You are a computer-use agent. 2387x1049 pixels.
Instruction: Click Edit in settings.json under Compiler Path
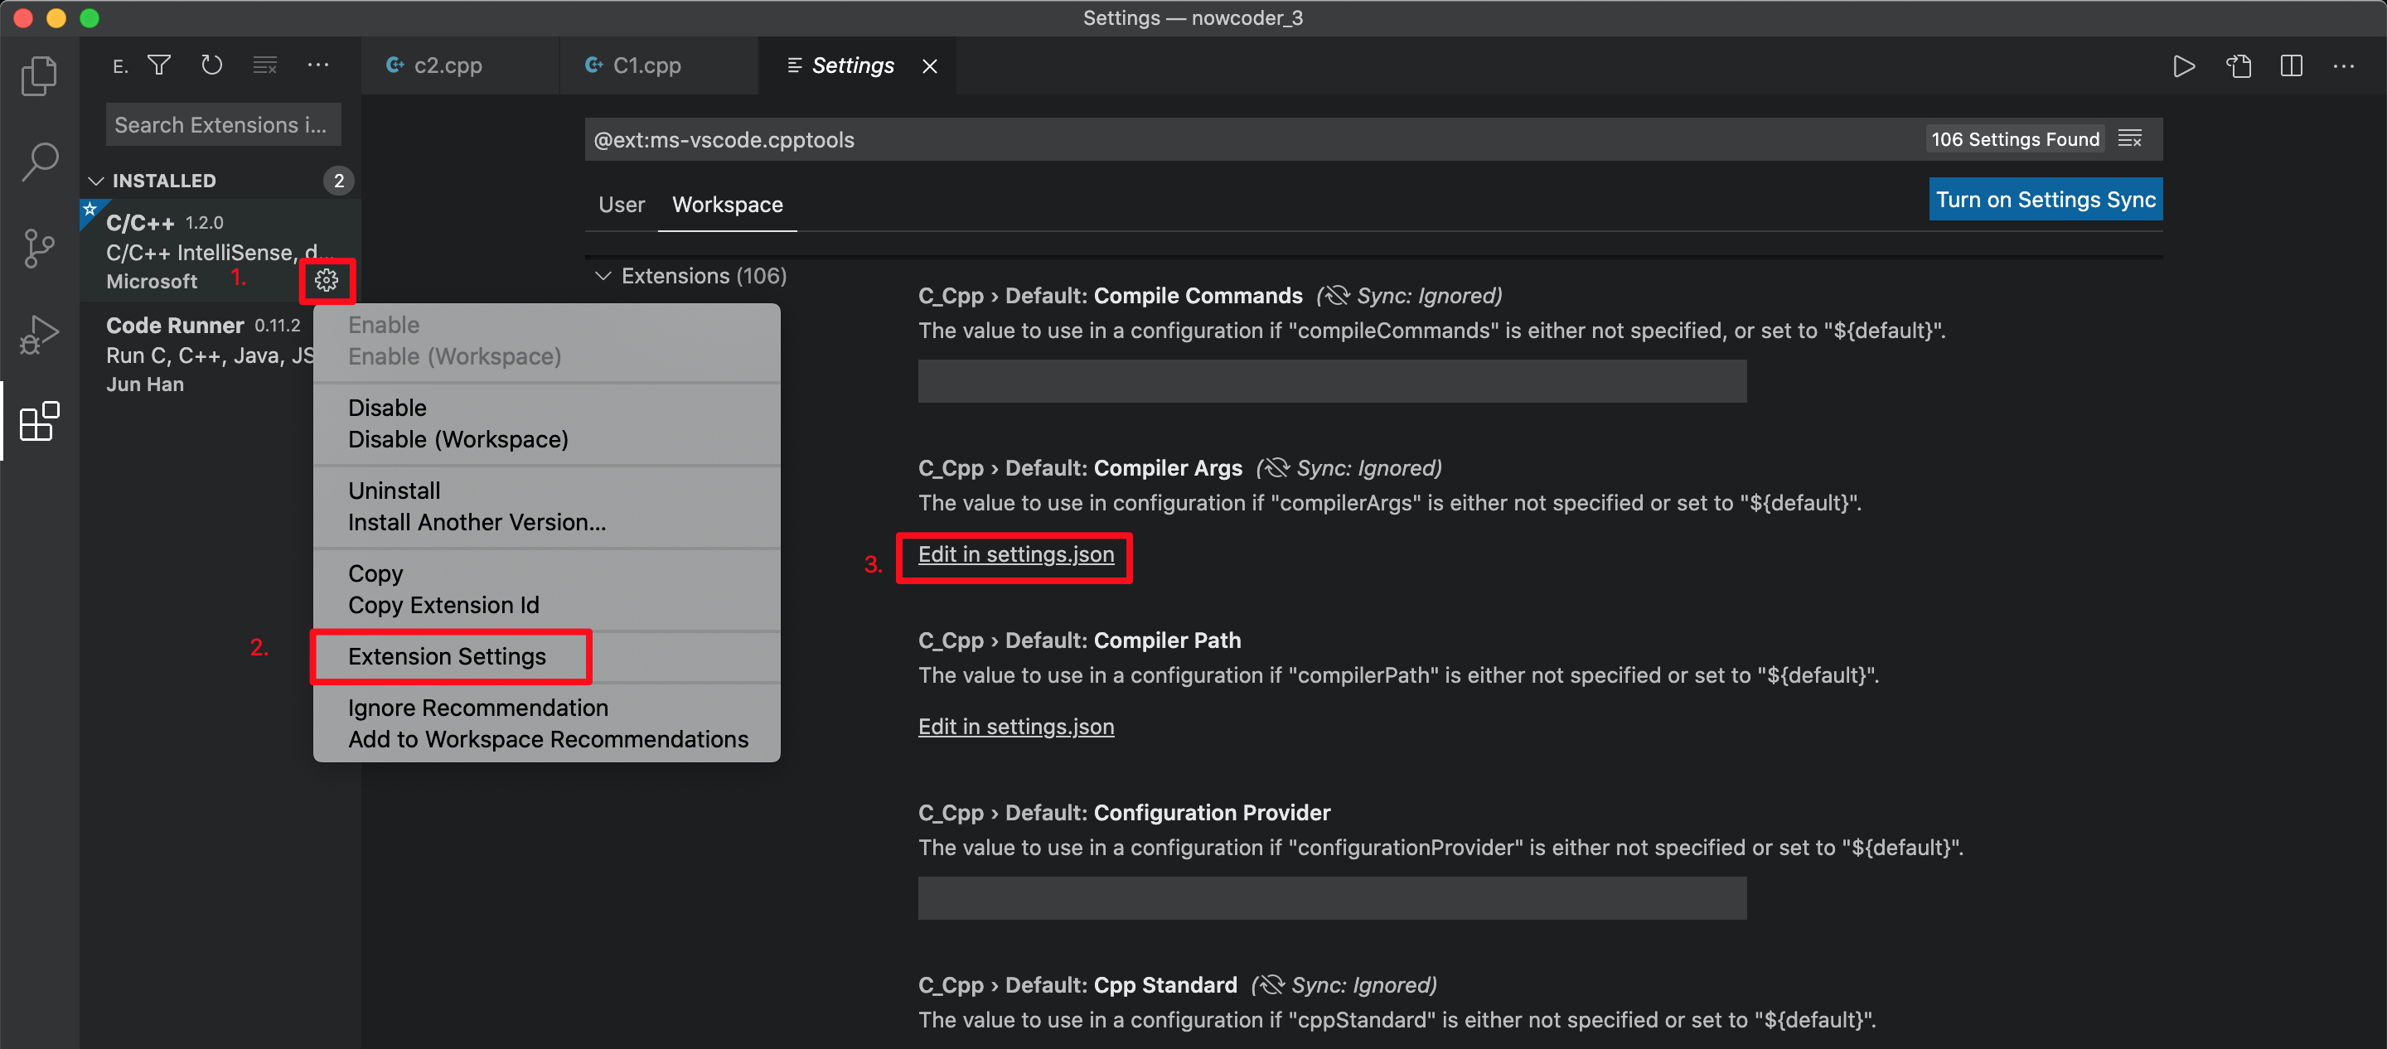1015,727
